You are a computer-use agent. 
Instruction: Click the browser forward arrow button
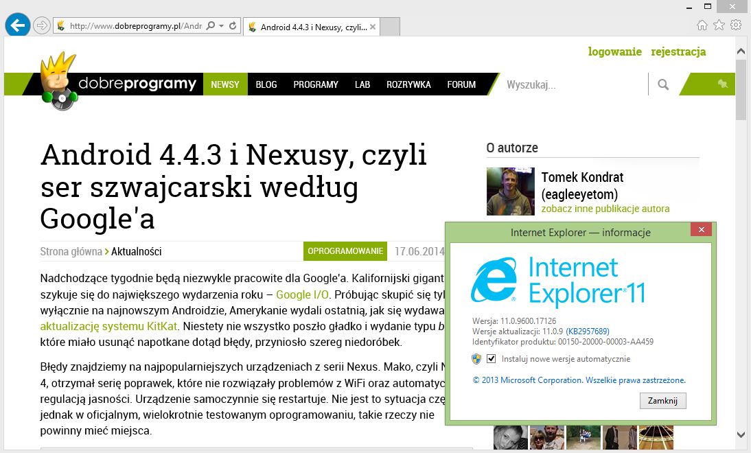click(42, 25)
